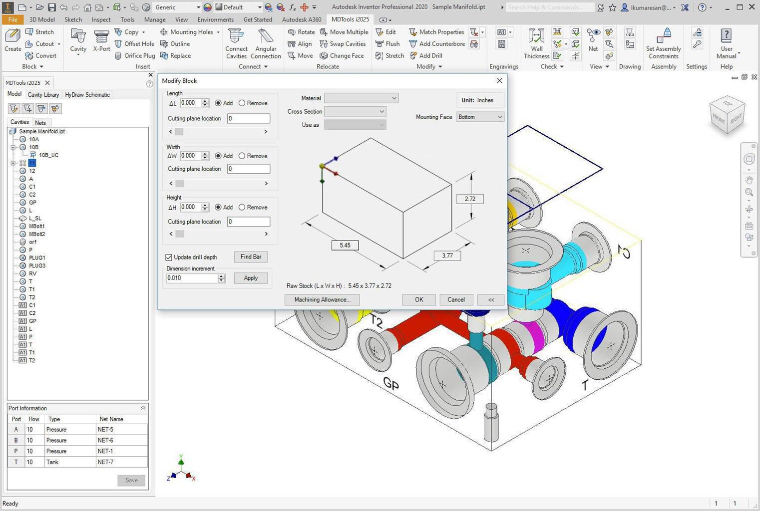
Task: Click the Match Properties tool
Action: tap(436, 32)
